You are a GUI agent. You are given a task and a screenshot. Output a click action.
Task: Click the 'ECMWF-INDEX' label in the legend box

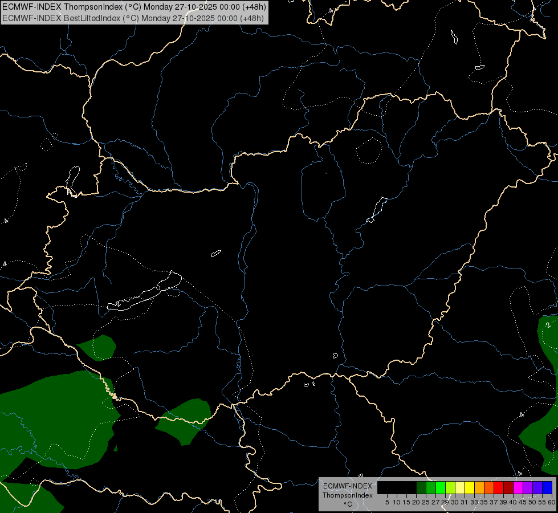pos(348,486)
